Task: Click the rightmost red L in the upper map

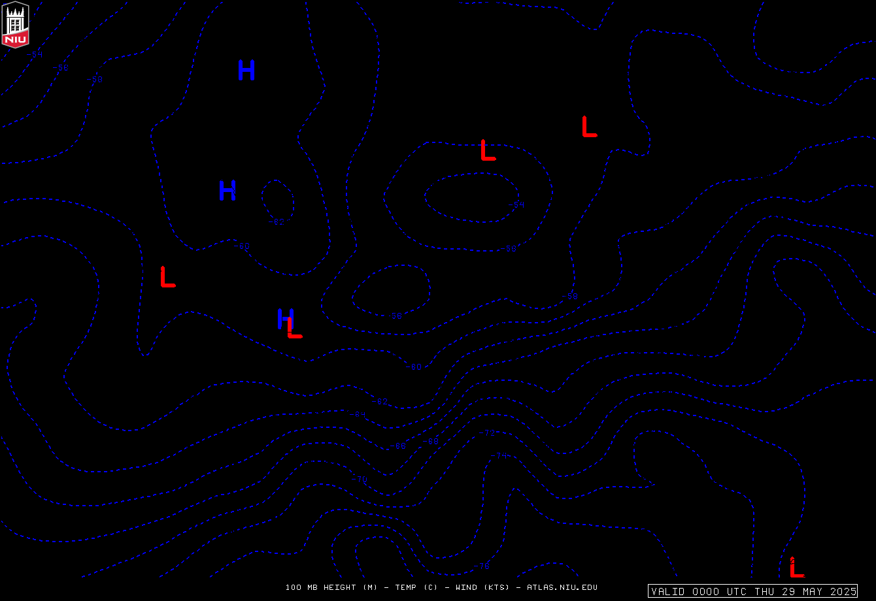Action: point(589,126)
